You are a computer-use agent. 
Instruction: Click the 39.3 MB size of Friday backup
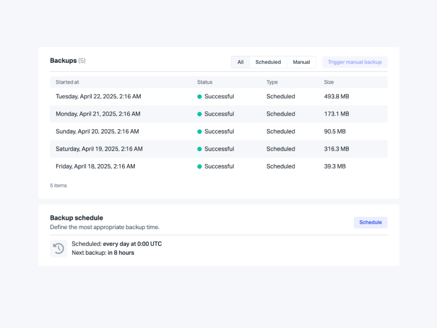[x=335, y=166]
